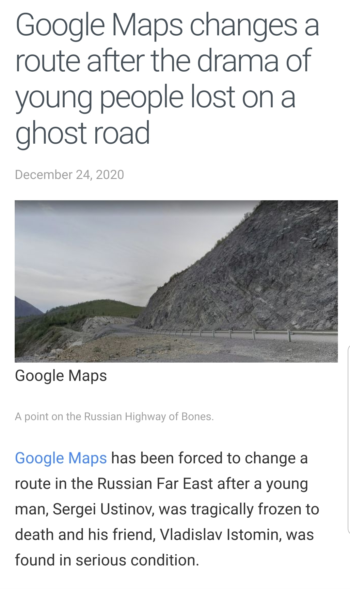Tap the caption about Russian Highway of Bones
Screen dimensions: 350x589
tap(114, 416)
